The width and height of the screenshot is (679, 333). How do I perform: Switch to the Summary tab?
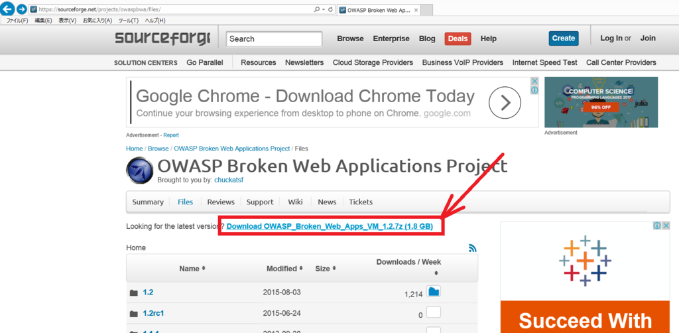point(148,202)
